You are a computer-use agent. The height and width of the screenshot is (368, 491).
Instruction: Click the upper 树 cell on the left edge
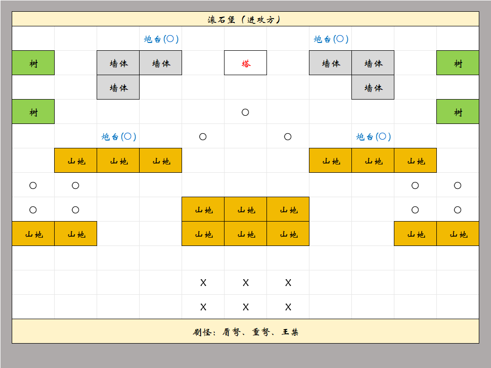click(x=33, y=62)
